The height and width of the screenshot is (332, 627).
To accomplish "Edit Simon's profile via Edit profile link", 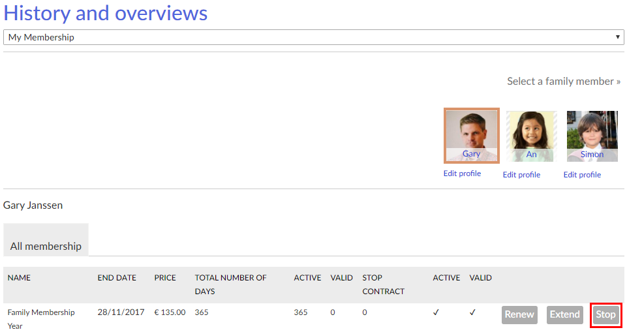I will (582, 175).
